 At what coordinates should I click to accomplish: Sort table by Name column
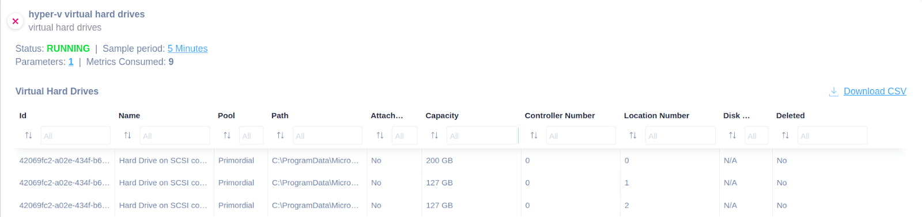click(x=127, y=135)
